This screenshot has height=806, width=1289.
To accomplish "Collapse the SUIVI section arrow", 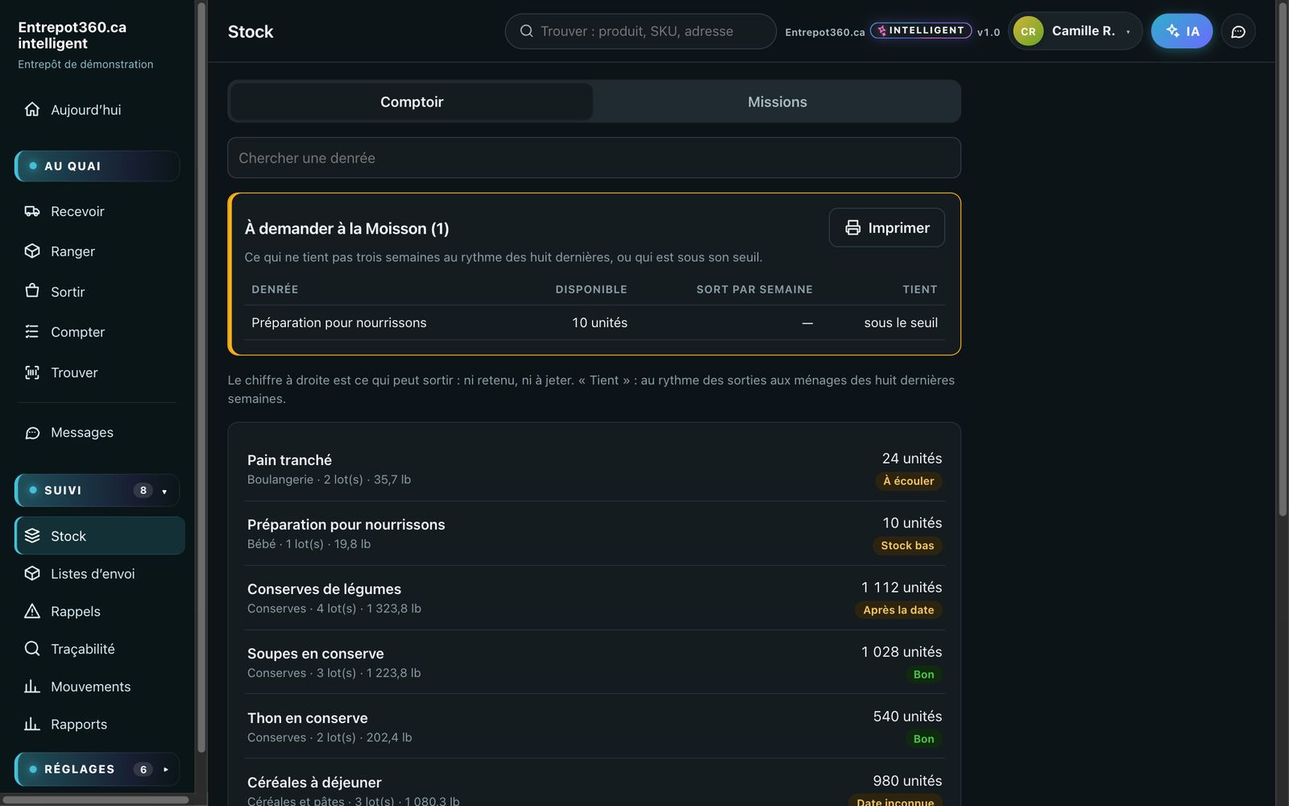I will pos(164,491).
